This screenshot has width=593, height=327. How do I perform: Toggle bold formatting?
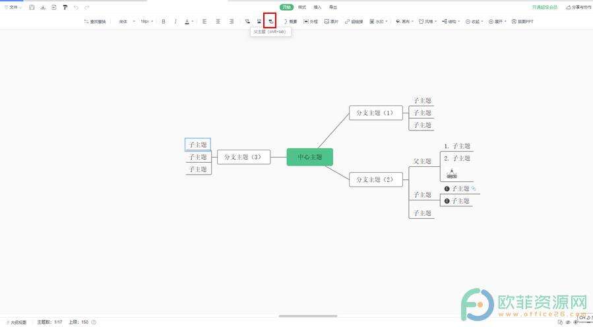point(164,21)
